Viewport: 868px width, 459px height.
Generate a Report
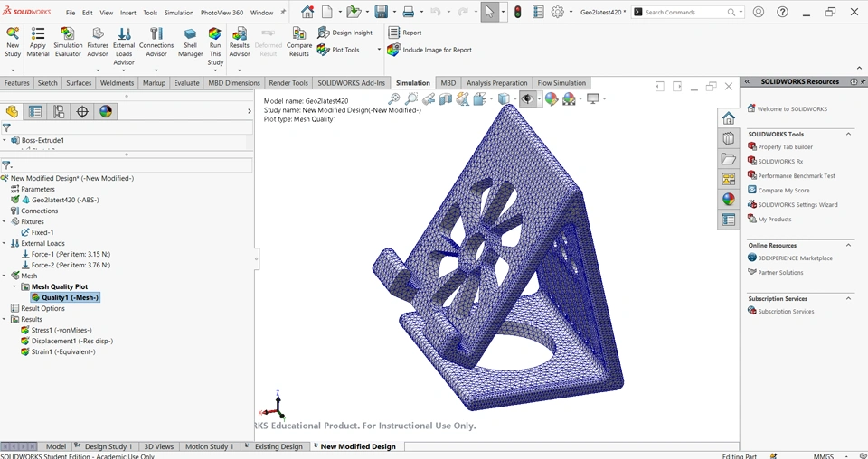pyautogui.click(x=405, y=33)
